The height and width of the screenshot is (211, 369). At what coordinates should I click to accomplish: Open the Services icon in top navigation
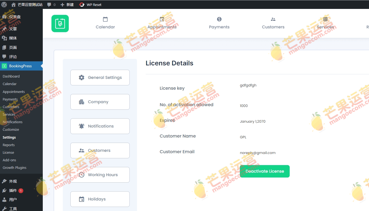click(325, 19)
